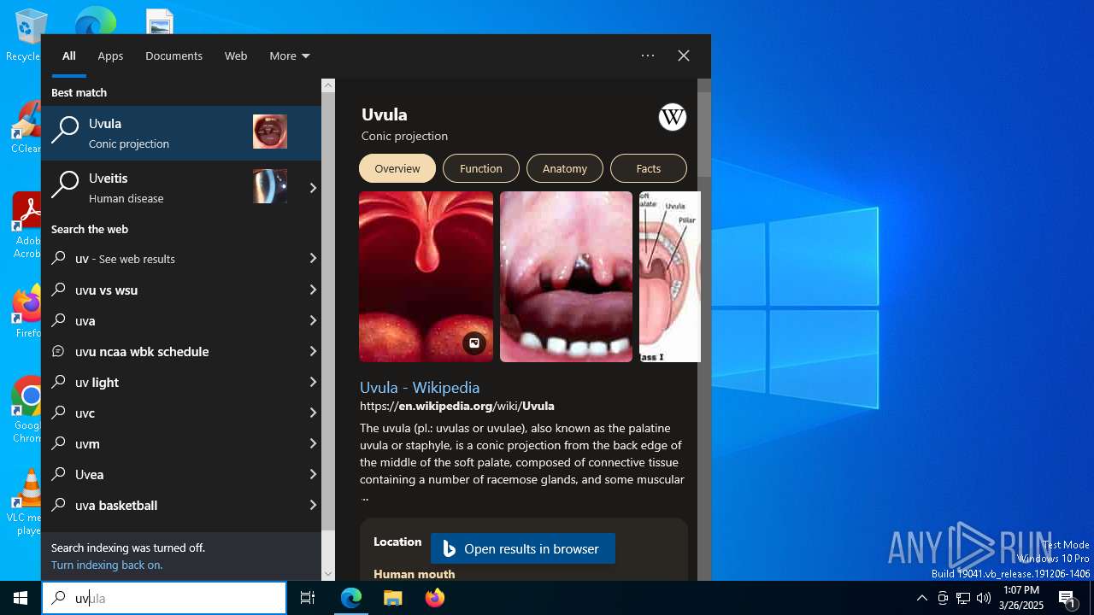Click the image gallery icon on first uvula photo
Viewport: 1094px width, 615px height.
pos(474,343)
